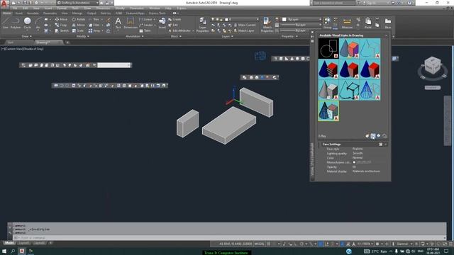Click the Copy tool in Modify panel
The height and width of the screenshot is (255, 454).
click(61, 25)
